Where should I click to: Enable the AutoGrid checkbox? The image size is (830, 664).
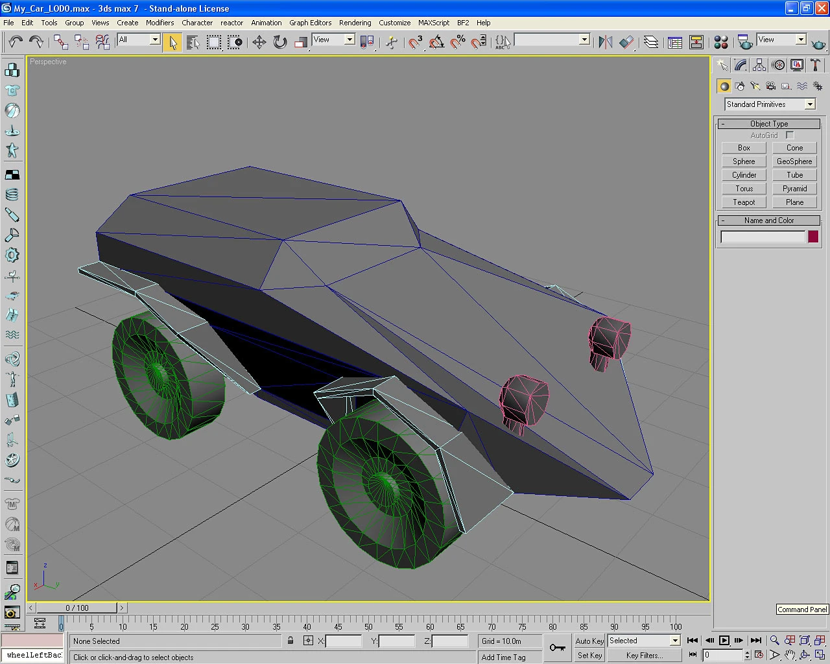(790, 135)
